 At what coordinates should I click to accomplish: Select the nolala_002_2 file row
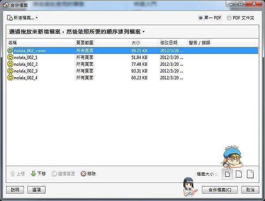pyautogui.click(x=132, y=64)
